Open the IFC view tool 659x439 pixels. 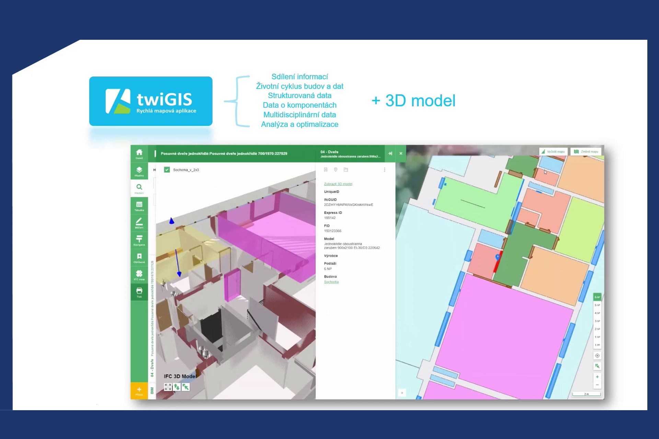pos(139,275)
